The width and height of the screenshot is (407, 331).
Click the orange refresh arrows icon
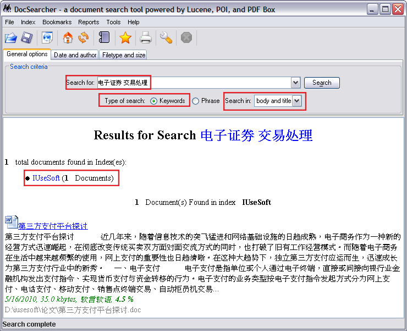point(84,37)
